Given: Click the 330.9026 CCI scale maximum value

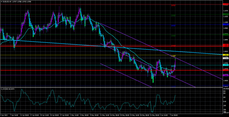Looking at the screenshot, I should pyautogui.click(x=226, y=89).
